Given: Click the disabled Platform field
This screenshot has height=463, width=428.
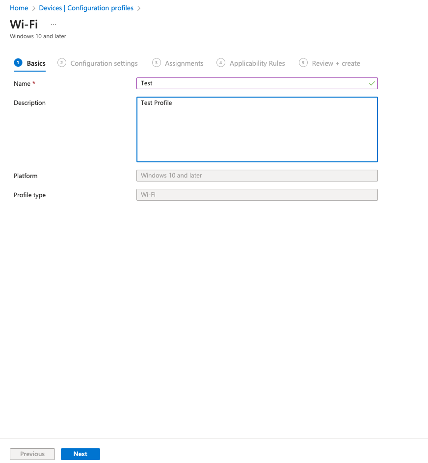Looking at the screenshot, I should click(257, 176).
